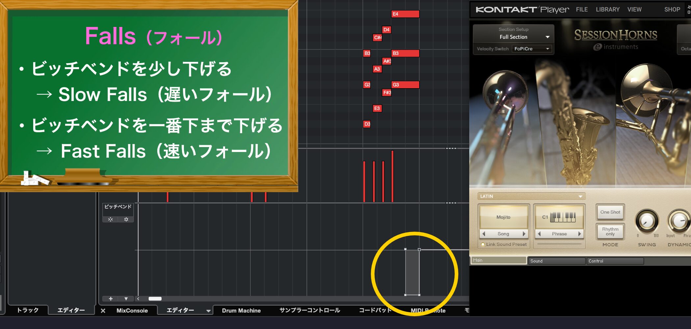Click the phrase position bar below Phrase
Screen dimensions: 691x329
click(x=559, y=244)
